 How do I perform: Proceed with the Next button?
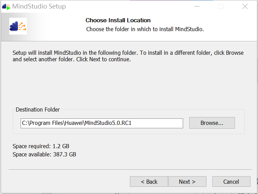187,182
